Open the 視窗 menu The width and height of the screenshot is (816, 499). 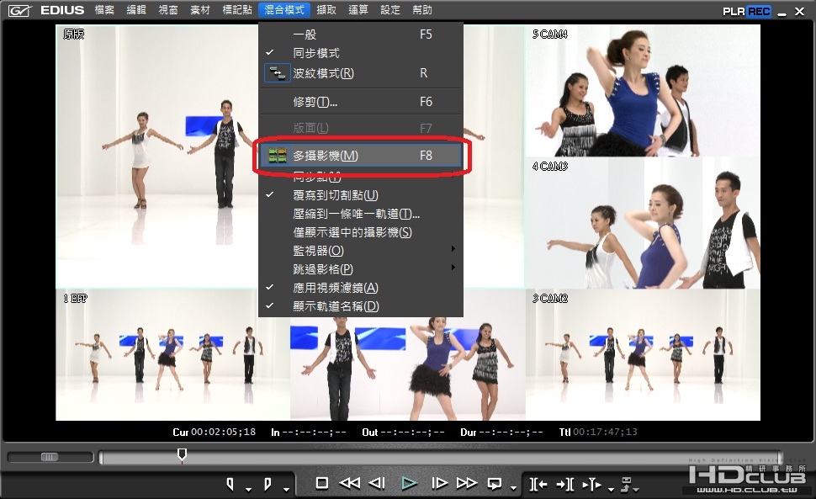(168, 10)
